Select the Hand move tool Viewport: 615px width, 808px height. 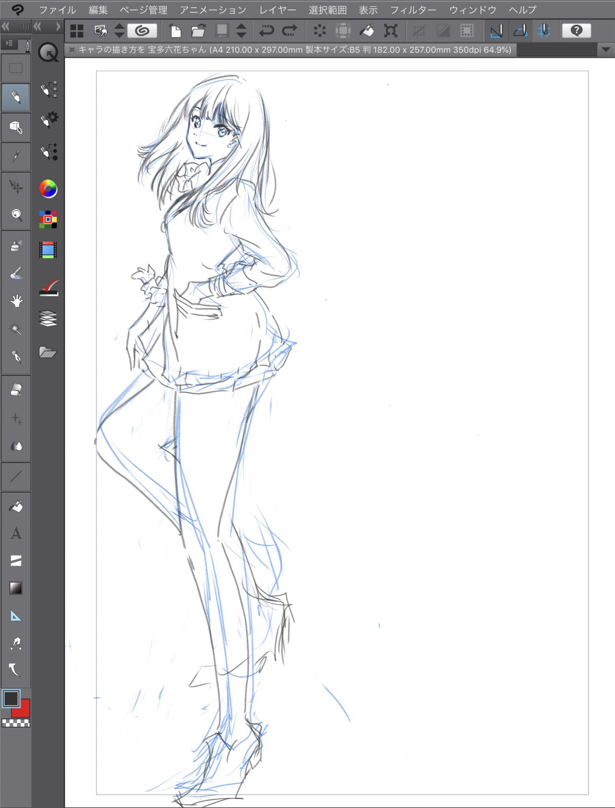click(x=16, y=301)
